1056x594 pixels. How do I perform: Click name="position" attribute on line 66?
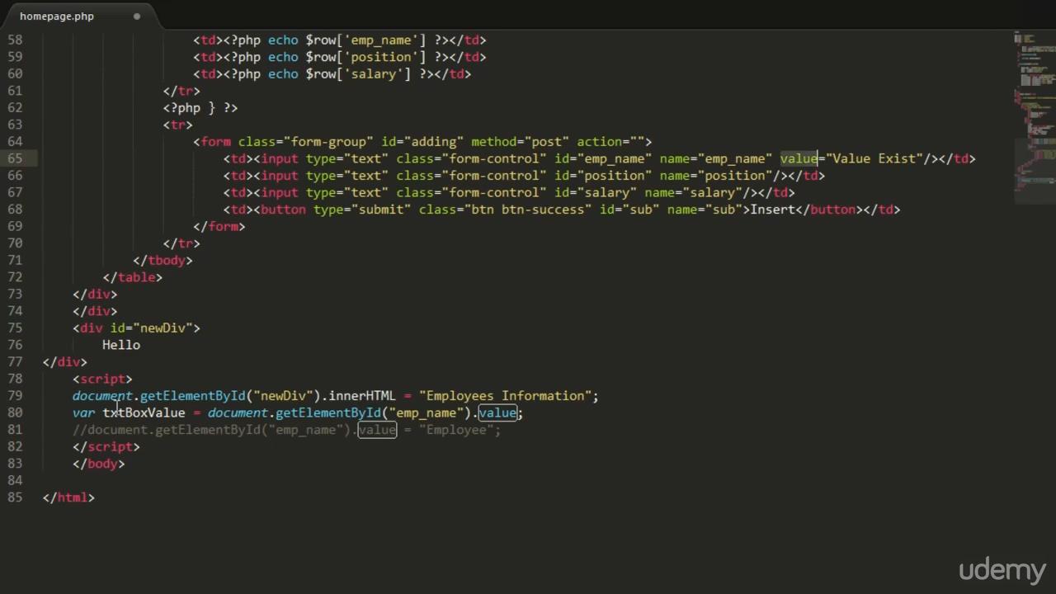[716, 176]
